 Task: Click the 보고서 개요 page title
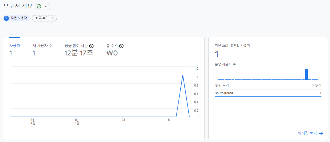pyautogui.click(x=18, y=6)
